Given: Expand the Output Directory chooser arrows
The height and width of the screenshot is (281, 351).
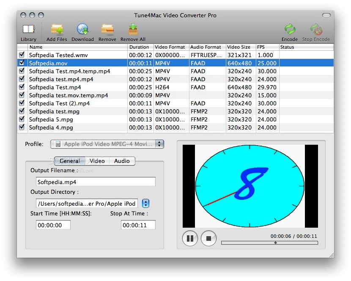Looking at the screenshot, I should click(145, 204).
